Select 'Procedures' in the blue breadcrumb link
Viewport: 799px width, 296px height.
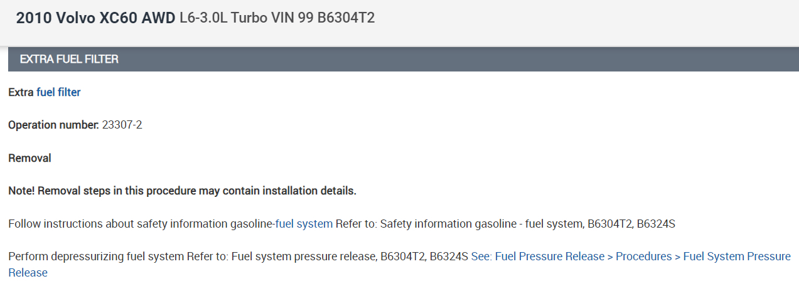pos(643,256)
